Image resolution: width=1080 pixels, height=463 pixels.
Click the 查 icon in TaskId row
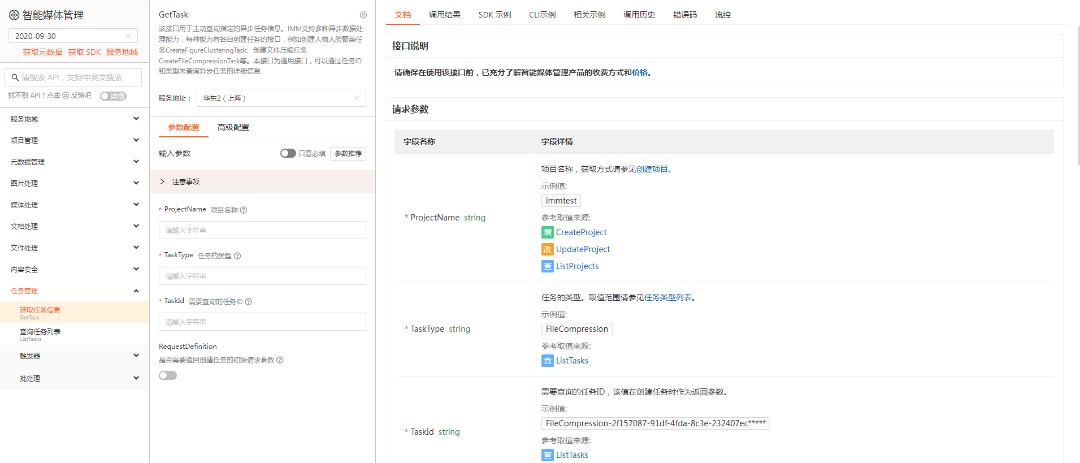(548, 455)
